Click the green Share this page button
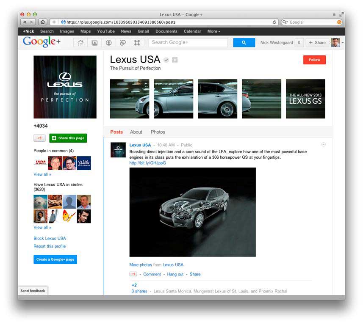363x325 pixels. click(68, 138)
